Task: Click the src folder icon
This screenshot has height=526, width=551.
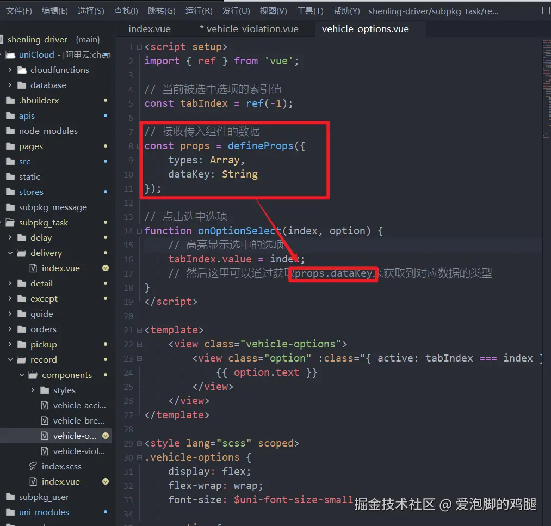Action: pos(10,162)
